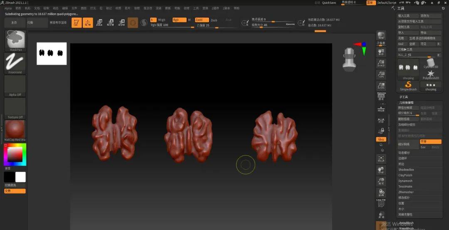Image resolution: width=449 pixels, height=230 pixels.
Task: Click the BPR render icon
Action: click(x=381, y=35)
